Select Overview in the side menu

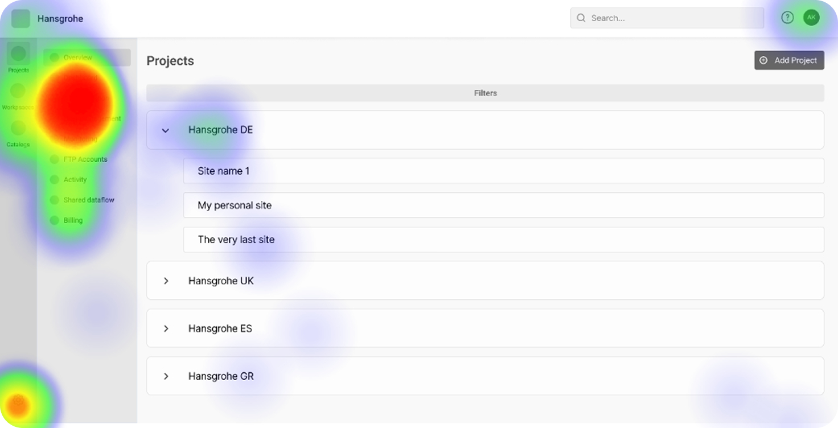(x=87, y=57)
